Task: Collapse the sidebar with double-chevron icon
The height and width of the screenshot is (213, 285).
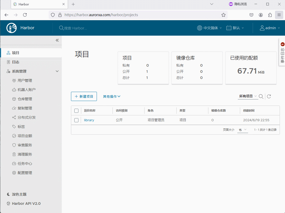Action: pyautogui.click(x=57, y=40)
